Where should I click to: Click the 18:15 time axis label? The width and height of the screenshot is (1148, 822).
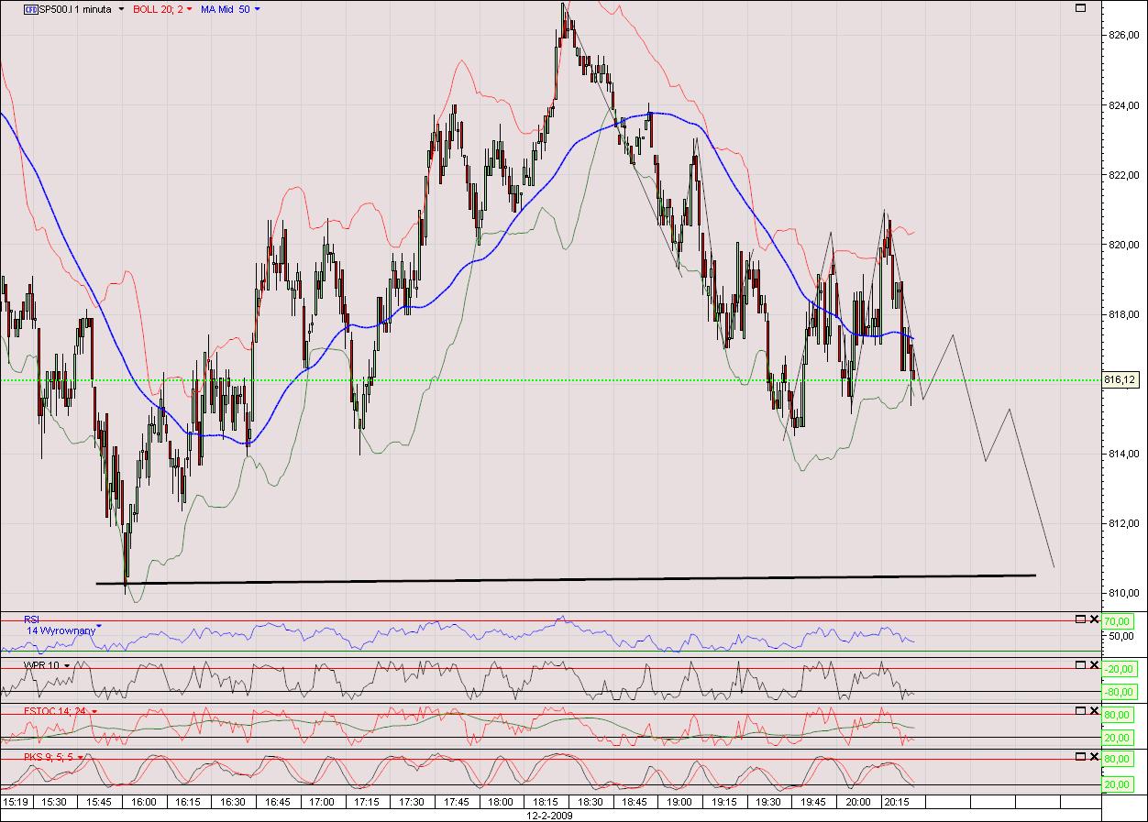click(x=546, y=802)
